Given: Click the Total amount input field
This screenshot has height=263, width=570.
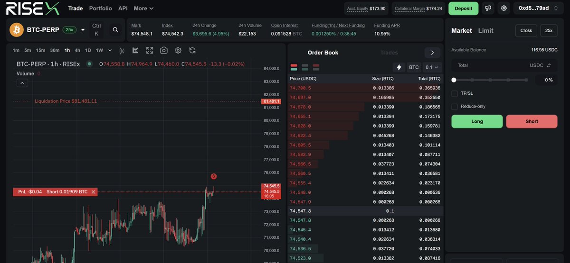Looking at the screenshot, I should [x=504, y=65].
